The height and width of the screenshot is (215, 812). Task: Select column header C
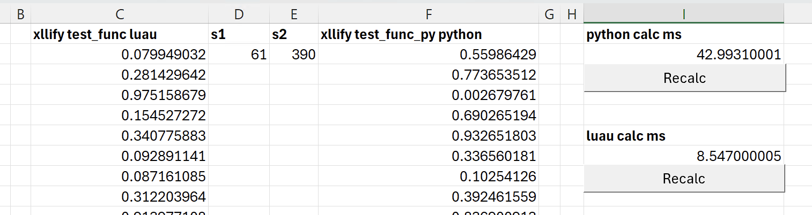120,15
